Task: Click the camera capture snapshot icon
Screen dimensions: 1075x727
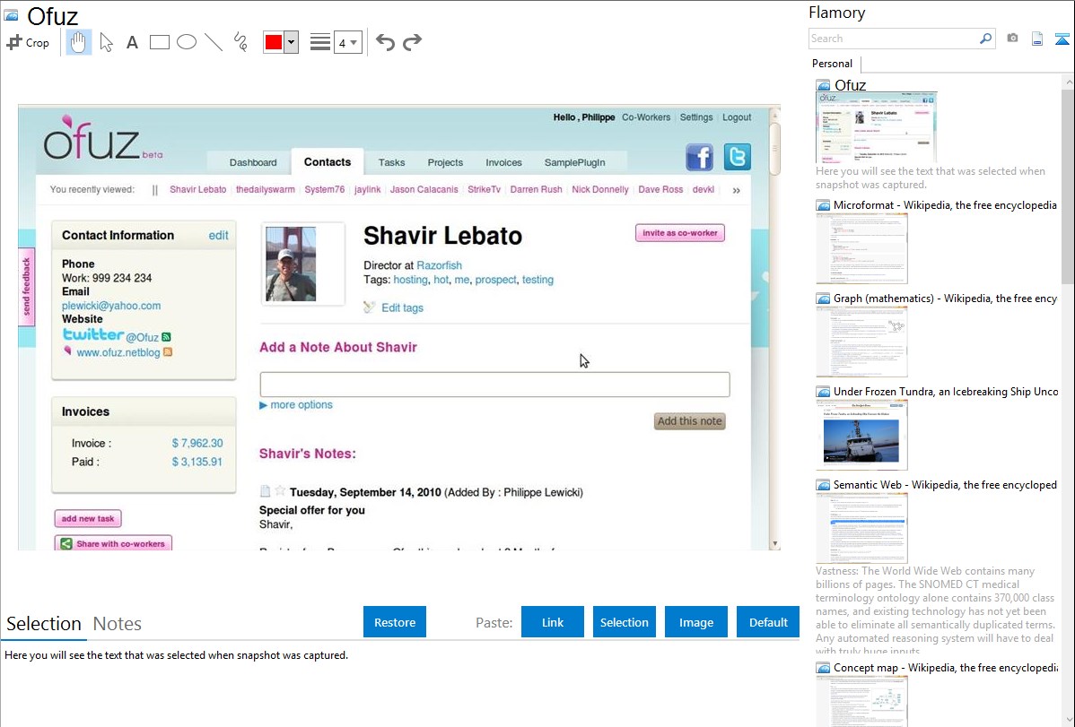Action: pyautogui.click(x=1012, y=39)
